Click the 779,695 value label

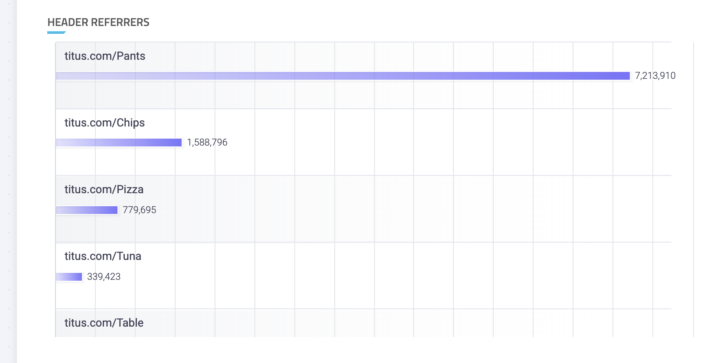(140, 210)
